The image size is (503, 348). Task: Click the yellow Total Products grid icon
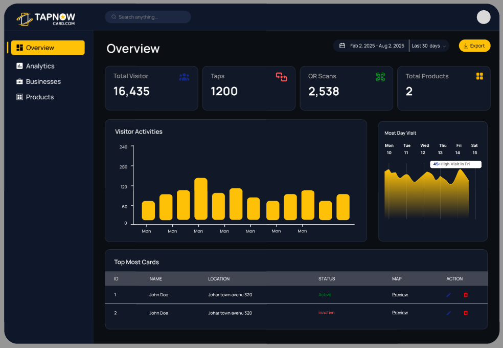(479, 76)
